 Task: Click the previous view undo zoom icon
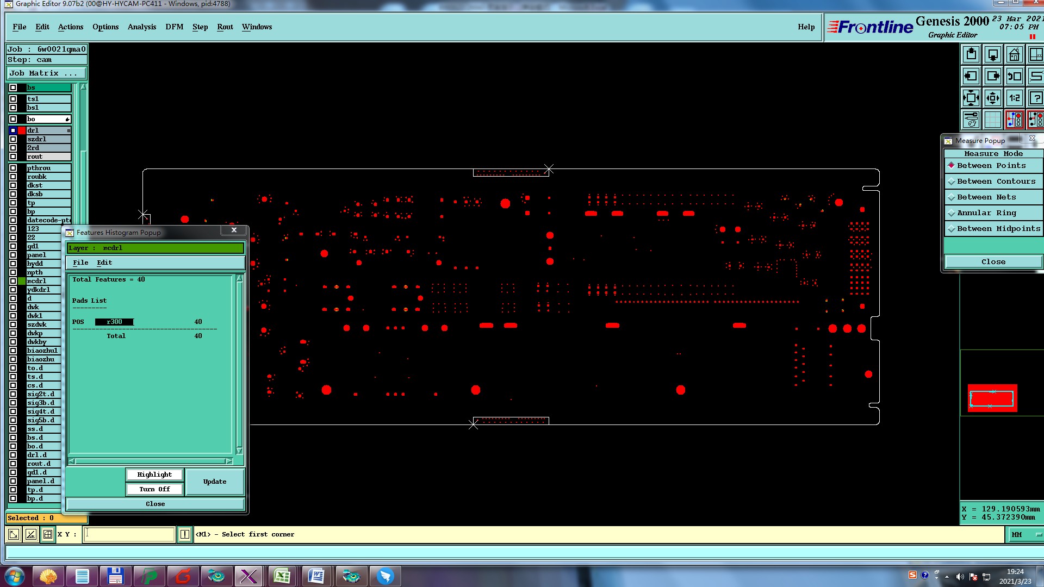(x=1015, y=77)
